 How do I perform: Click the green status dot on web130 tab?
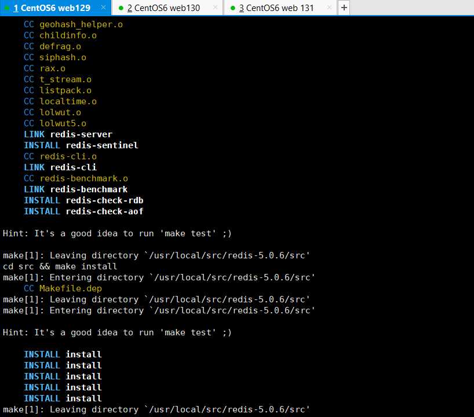[121, 8]
